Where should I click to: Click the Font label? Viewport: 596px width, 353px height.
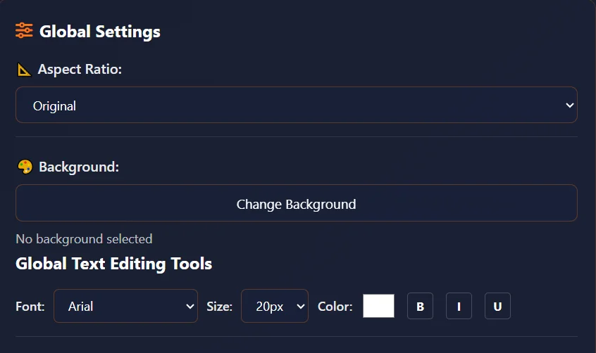[30, 307]
